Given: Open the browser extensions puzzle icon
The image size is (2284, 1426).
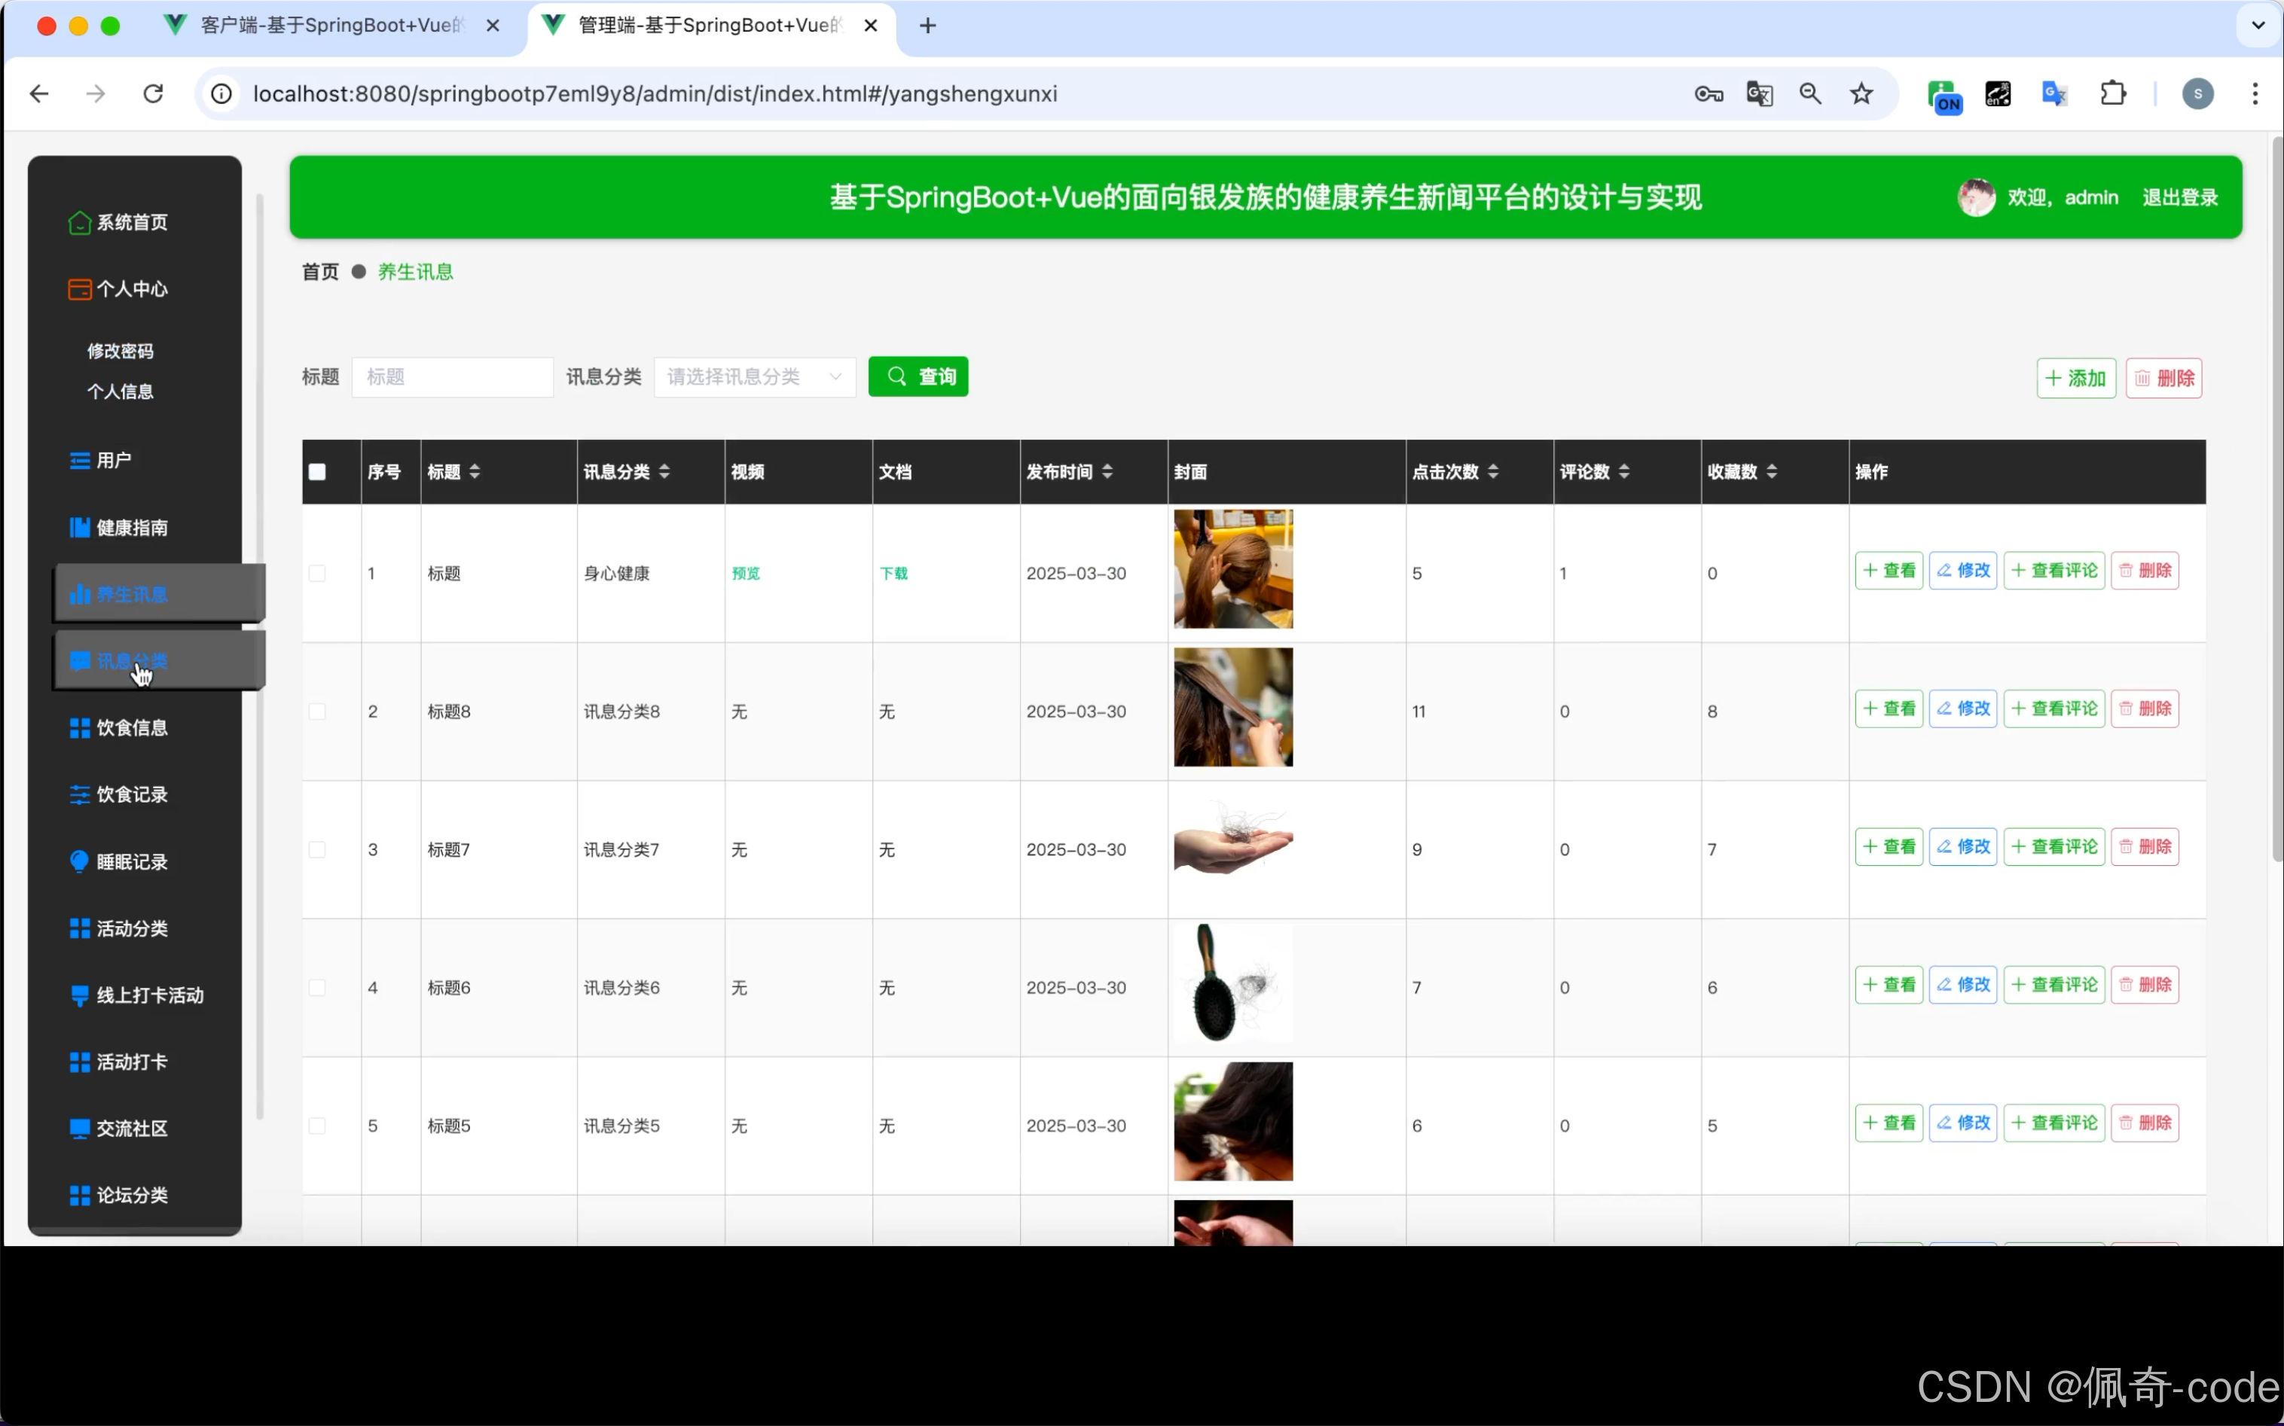Looking at the screenshot, I should (x=2112, y=93).
